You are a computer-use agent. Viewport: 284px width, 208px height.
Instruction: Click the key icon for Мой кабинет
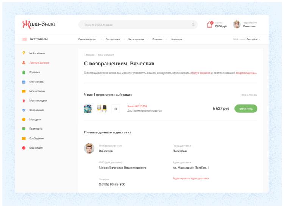(x=23, y=53)
